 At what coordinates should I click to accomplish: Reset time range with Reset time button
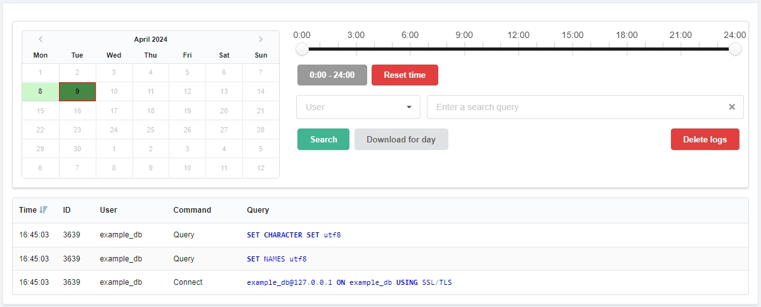[405, 75]
